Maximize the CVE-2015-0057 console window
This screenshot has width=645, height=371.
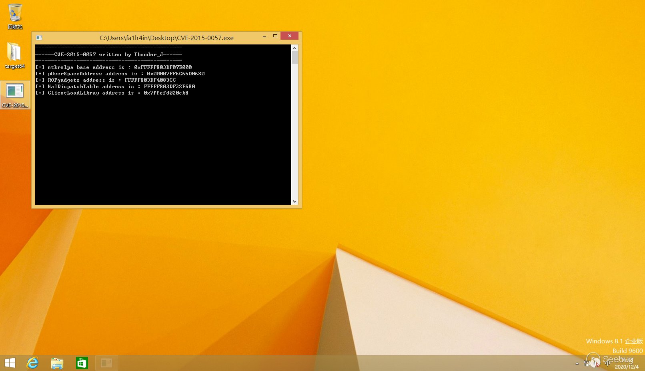point(275,36)
